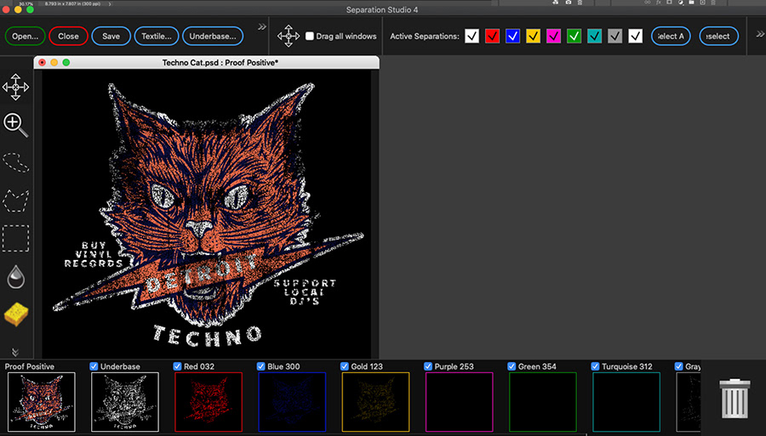Toggle the first white active separation checkbox
The height and width of the screenshot is (436, 766).
coord(472,36)
